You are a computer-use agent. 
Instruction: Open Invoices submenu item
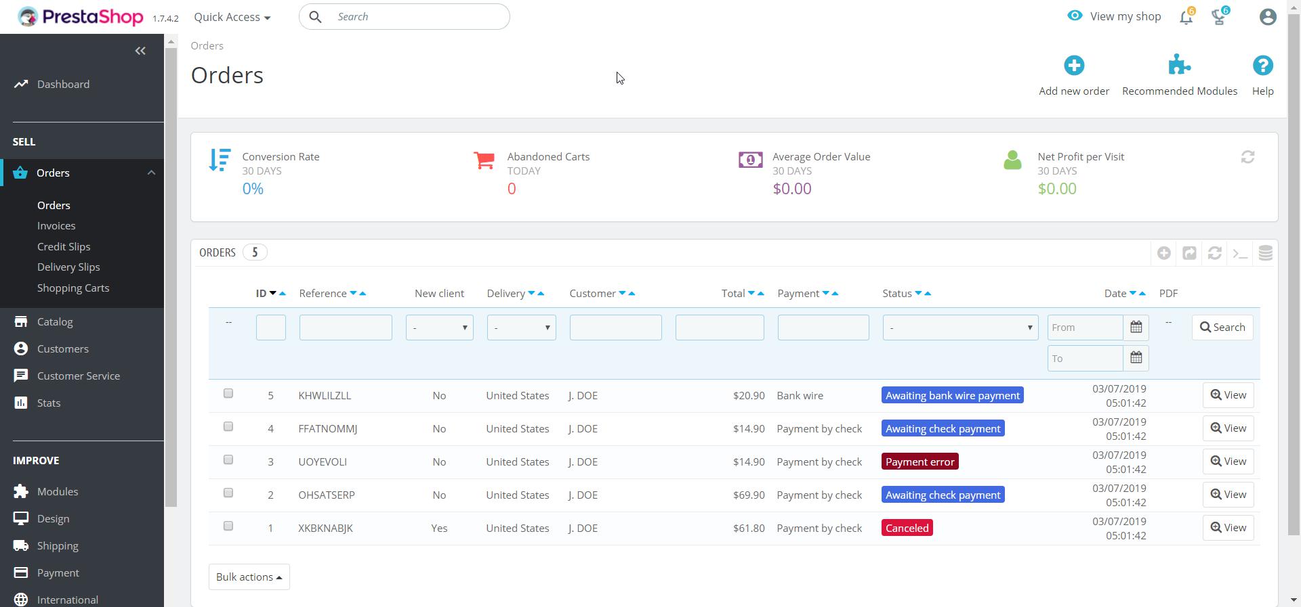pyautogui.click(x=56, y=226)
